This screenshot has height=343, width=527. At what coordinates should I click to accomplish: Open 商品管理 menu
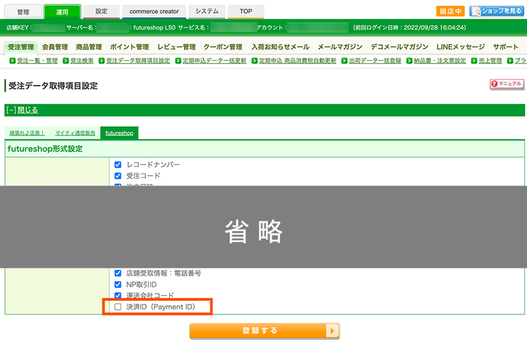click(x=89, y=47)
